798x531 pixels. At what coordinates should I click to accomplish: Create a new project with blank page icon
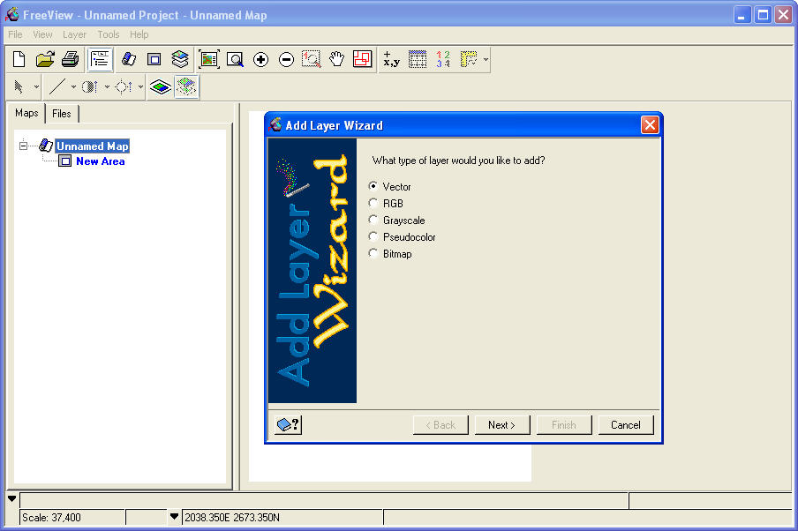click(19, 59)
